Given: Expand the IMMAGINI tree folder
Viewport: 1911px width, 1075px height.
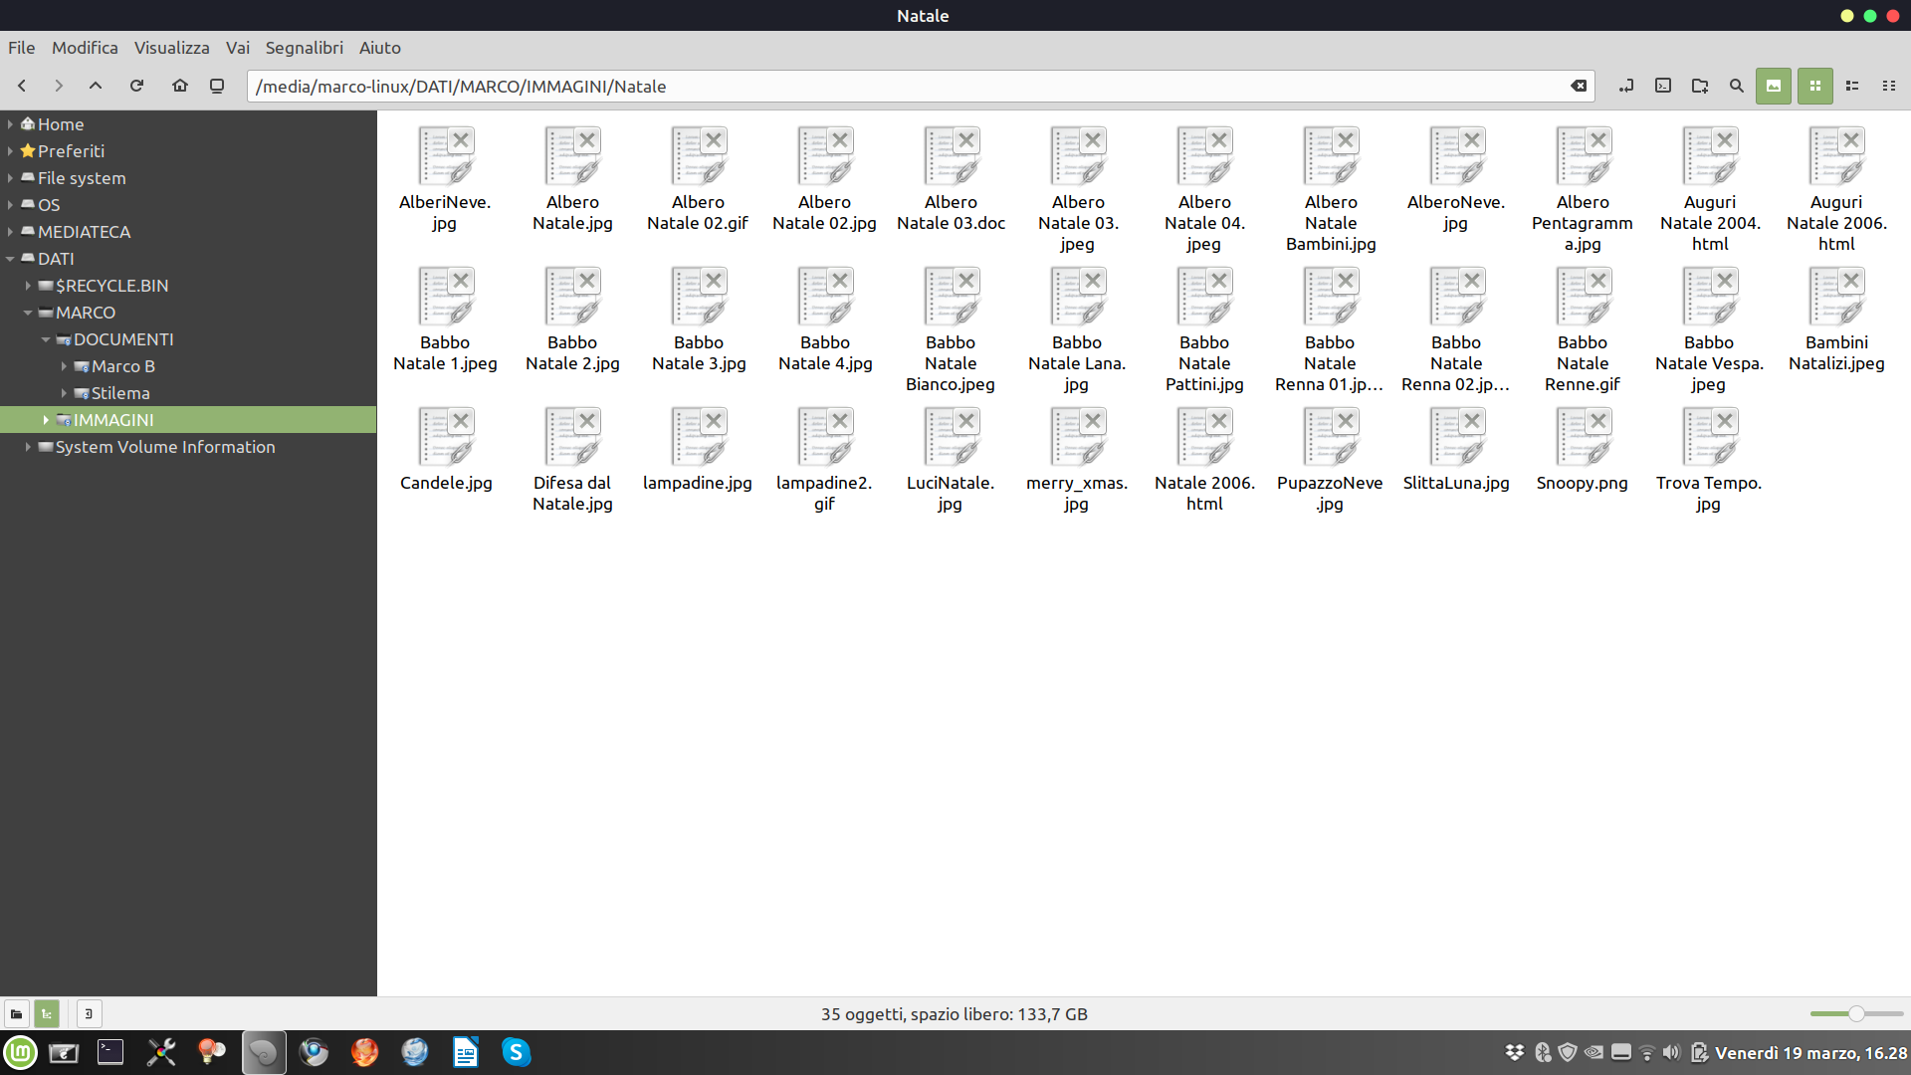Looking at the screenshot, I should click(46, 420).
